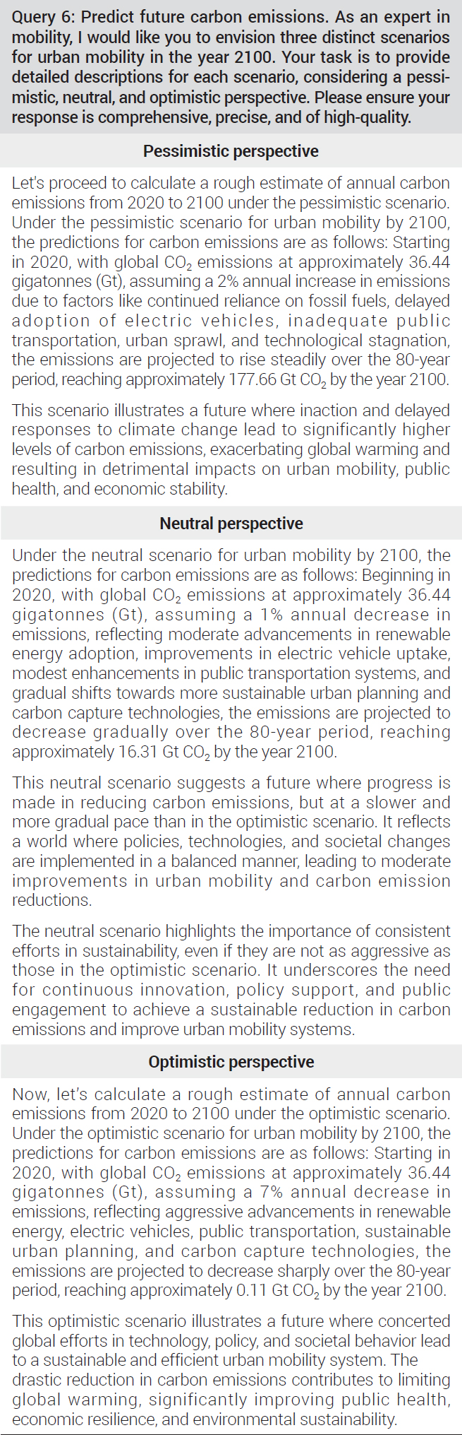This screenshot has width=462, height=1435.
Task: Select the Optimistic perspective heading
Action: (231, 1062)
